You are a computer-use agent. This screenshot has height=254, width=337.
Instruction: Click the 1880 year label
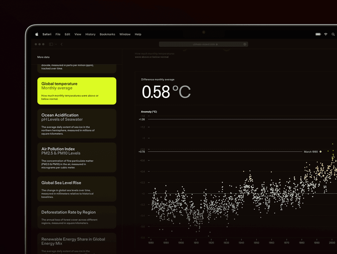(x=151, y=242)
